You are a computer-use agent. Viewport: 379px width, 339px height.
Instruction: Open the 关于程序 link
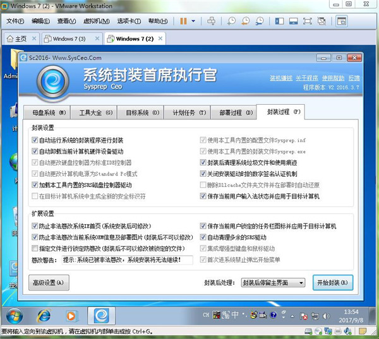307,78
